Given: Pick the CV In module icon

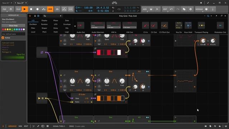Looking at the screenshot, I should pos(146,25).
